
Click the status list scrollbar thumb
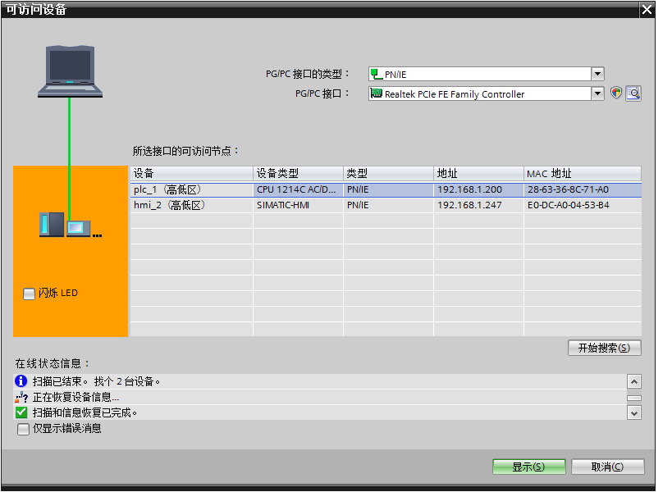pyautogui.click(x=634, y=398)
